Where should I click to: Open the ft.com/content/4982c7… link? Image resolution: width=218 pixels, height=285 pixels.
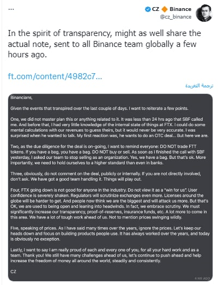pos(55,76)
